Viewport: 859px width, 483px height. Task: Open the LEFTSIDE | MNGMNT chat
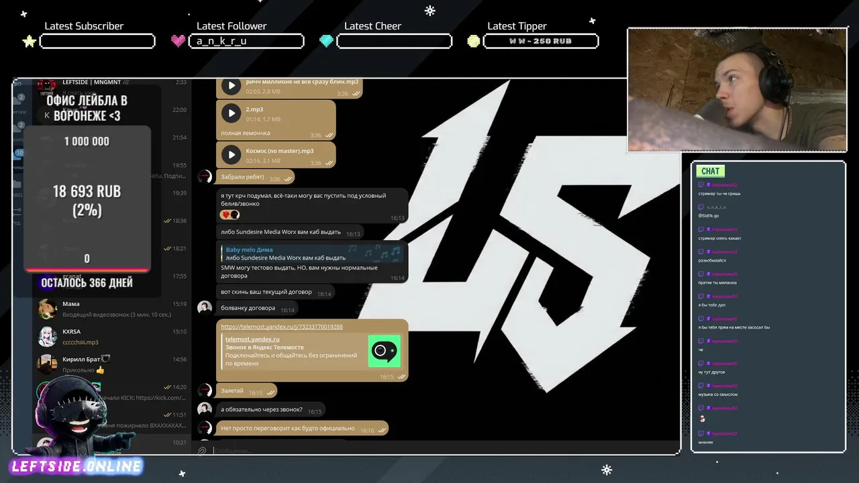[x=111, y=87]
